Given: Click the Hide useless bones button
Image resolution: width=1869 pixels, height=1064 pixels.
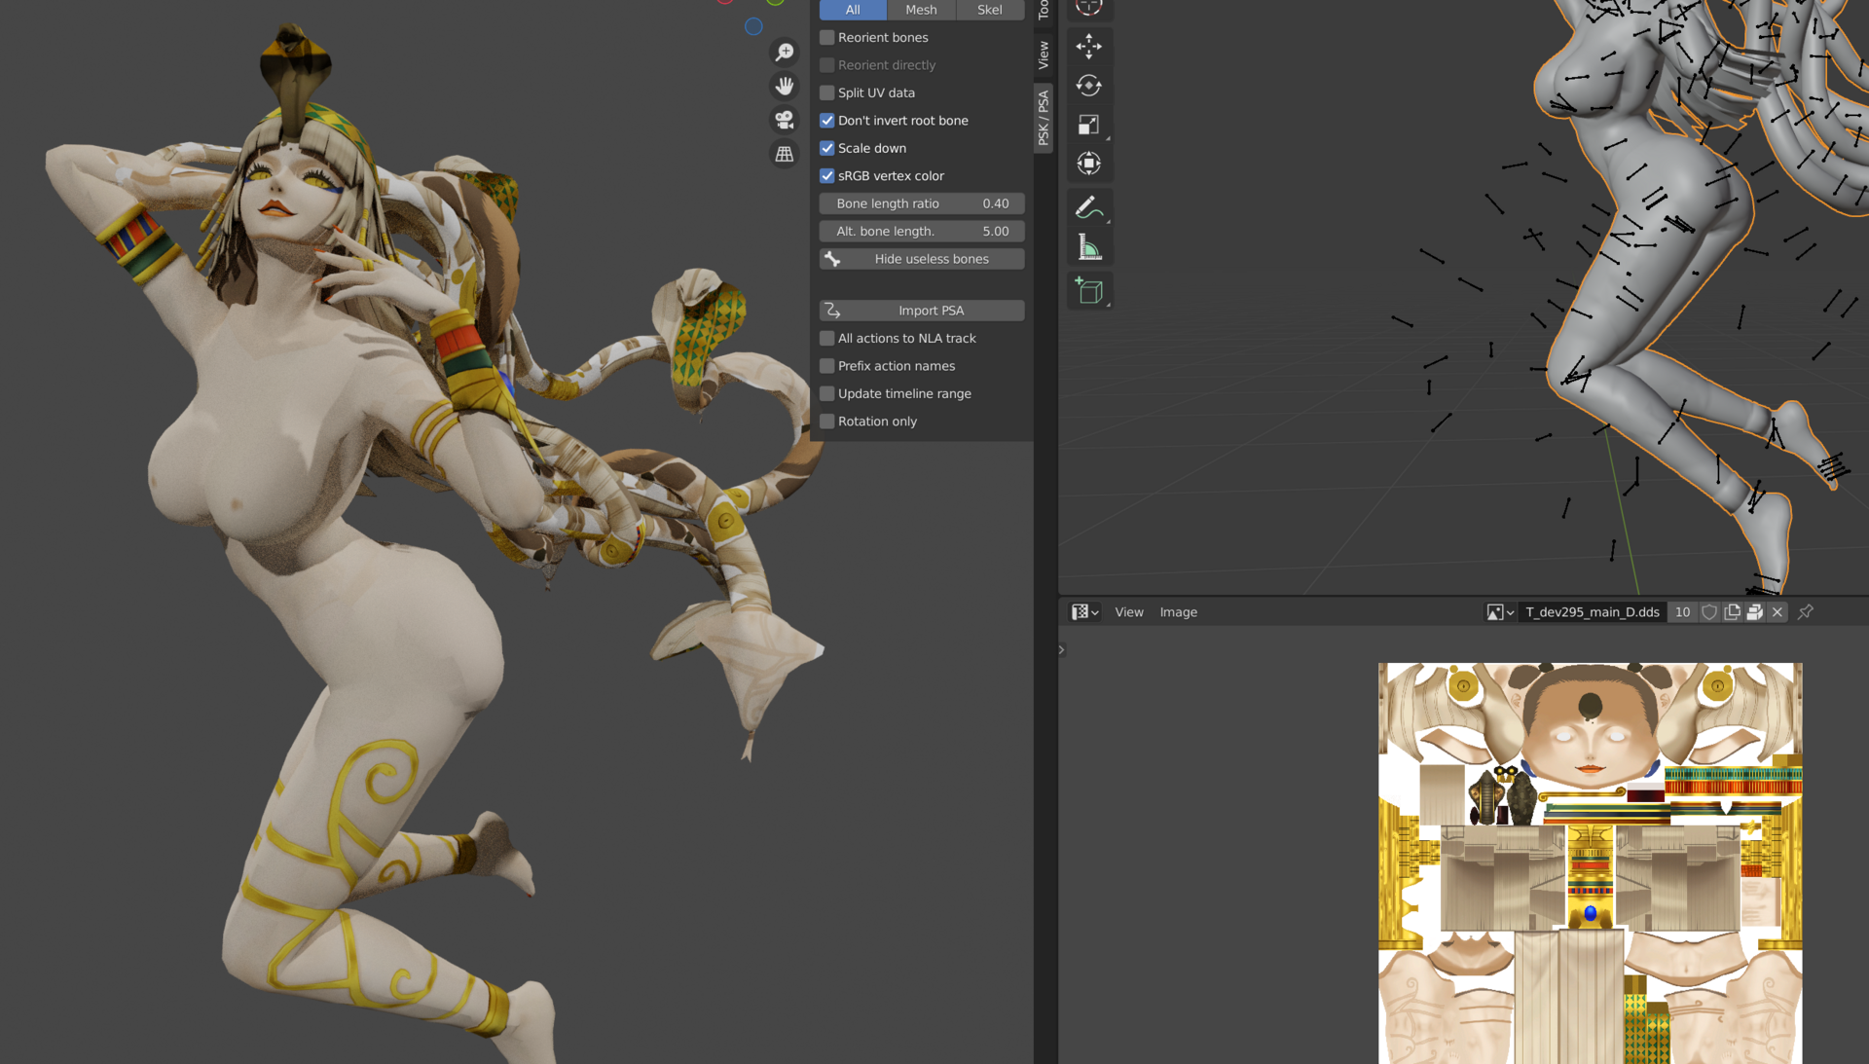Looking at the screenshot, I should pyautogui.click(x=922, y=259).
